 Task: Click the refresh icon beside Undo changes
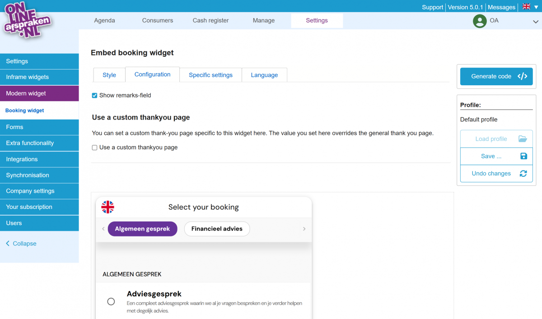(523, 174)
